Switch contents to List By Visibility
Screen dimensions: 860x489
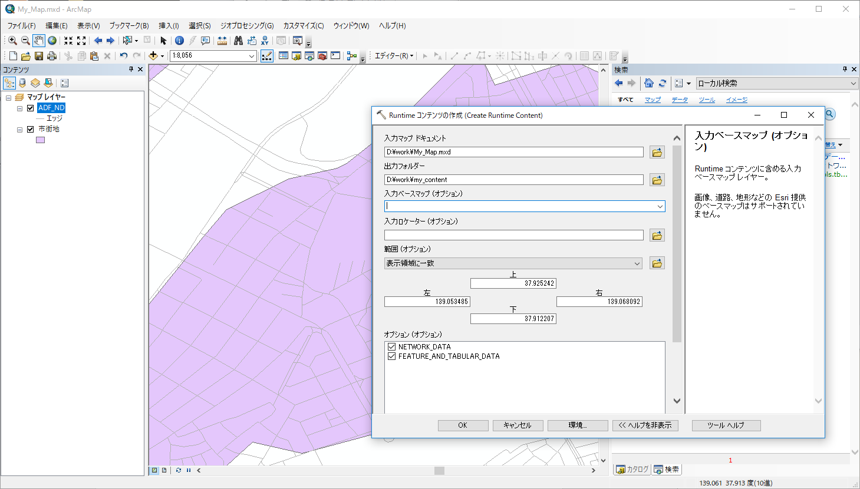coord(35,83)
